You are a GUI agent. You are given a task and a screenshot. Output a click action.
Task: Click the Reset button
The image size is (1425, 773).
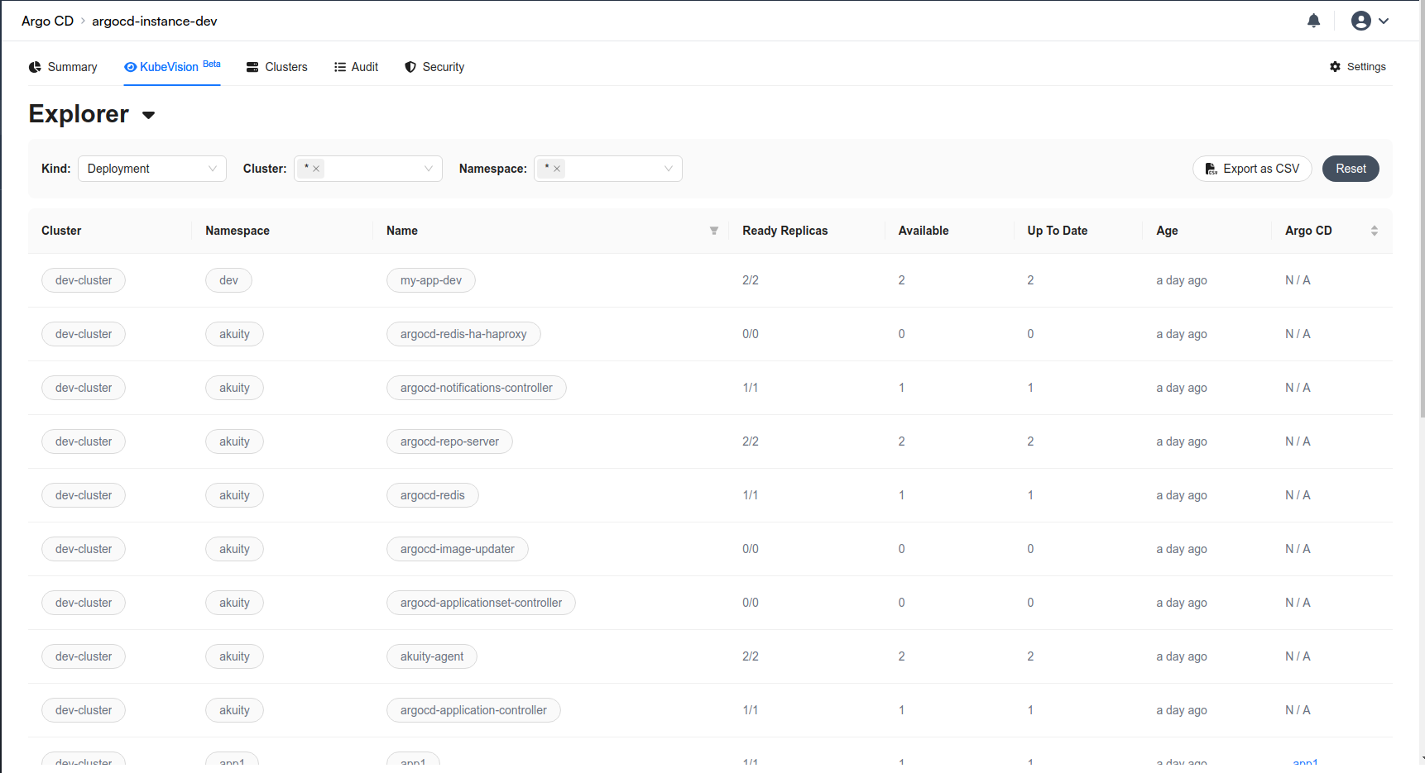coord(1351,169)
